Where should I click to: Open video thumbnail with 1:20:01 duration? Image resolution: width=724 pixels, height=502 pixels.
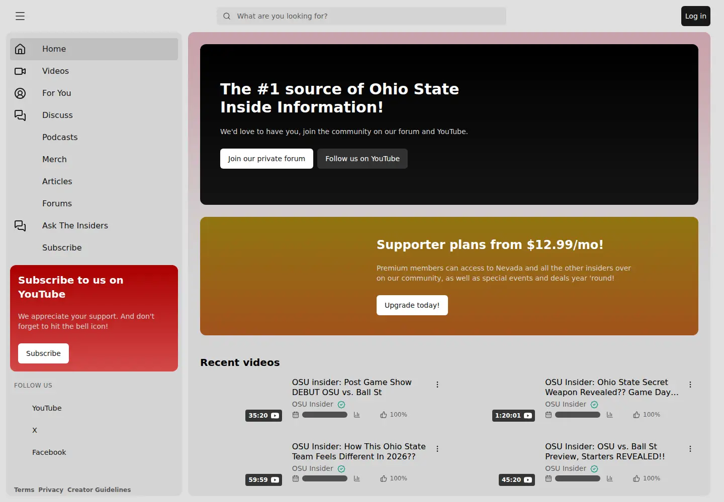pos(495,401)
